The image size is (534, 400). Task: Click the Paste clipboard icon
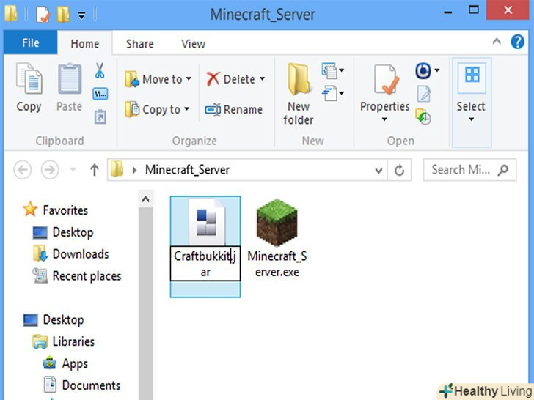pos(70,79)
